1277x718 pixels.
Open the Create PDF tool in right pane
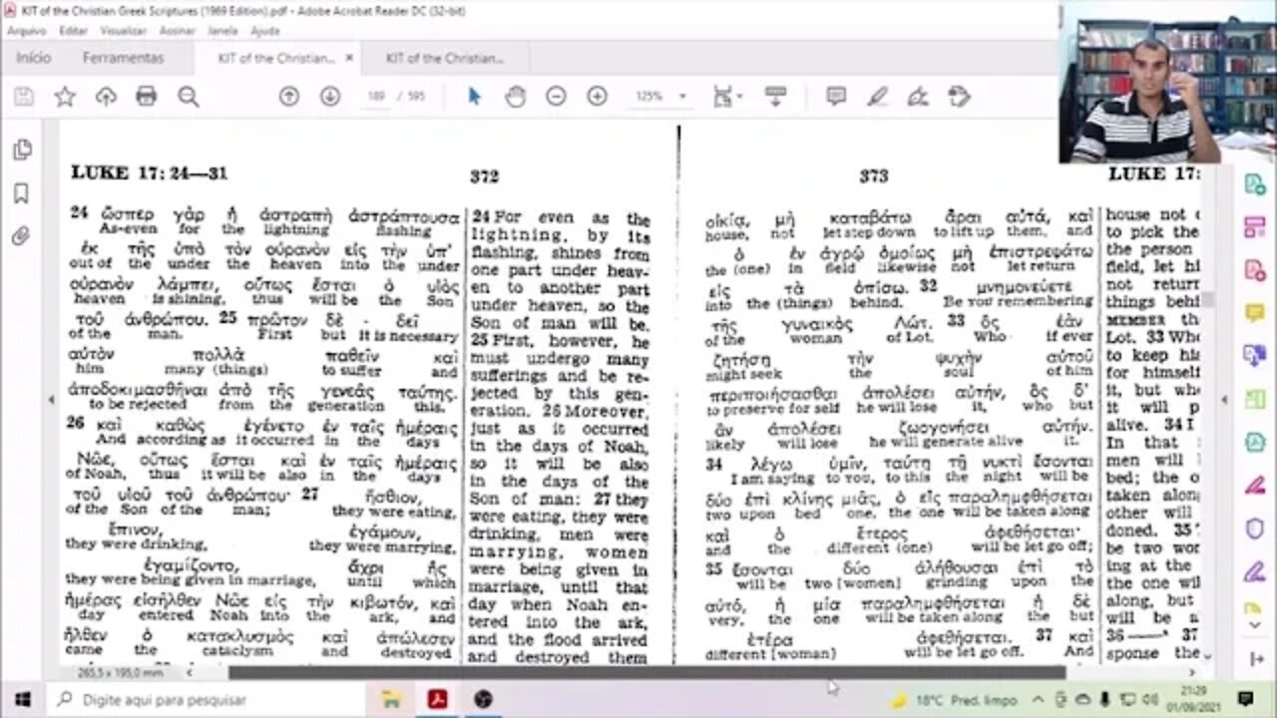point(1254,270)
